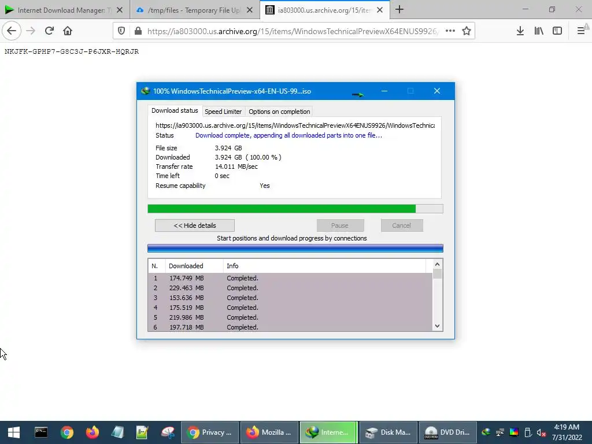Open the Windows Start menu
This screenshot has height=444, width=592.
click(x=14, y=432)
